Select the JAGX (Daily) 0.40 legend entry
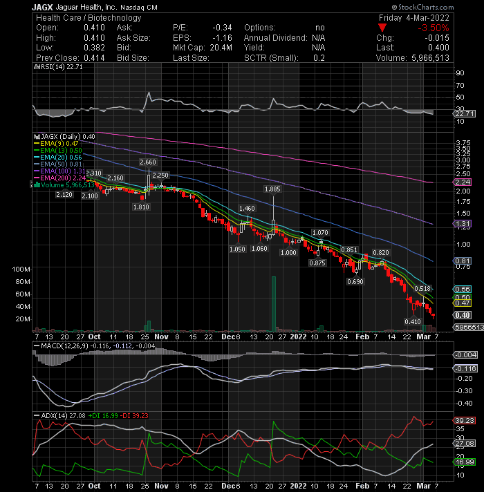Screen dimensions: 484x492 point(65,137)
